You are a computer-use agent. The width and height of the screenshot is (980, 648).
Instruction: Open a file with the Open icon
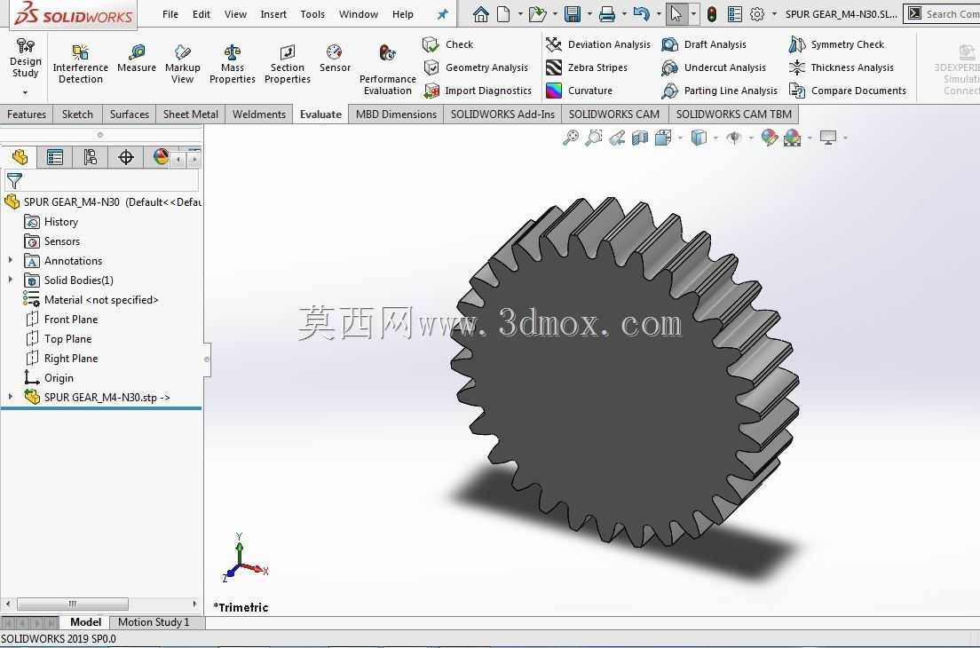tap(537, 13)
